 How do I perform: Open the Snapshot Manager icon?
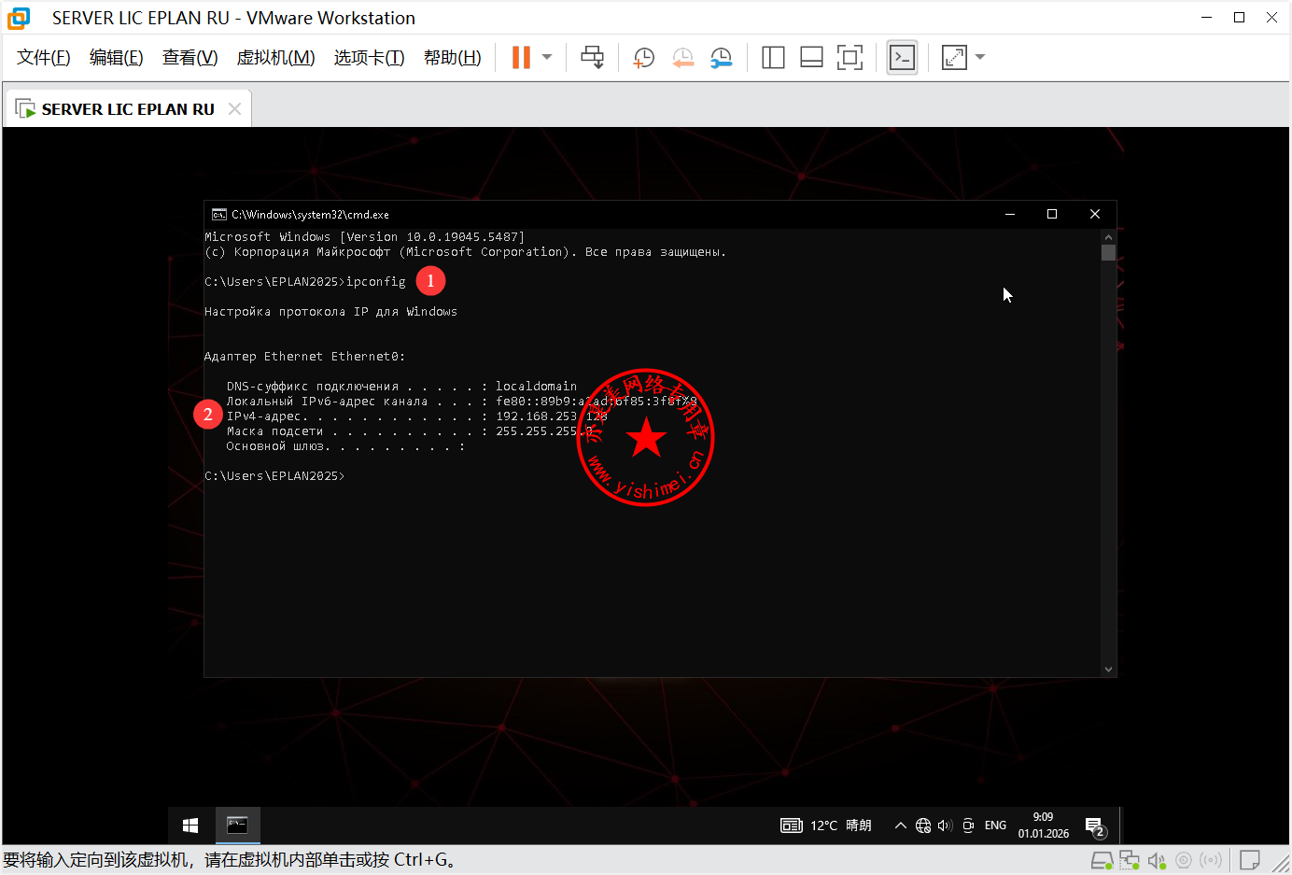pos(721,58)
